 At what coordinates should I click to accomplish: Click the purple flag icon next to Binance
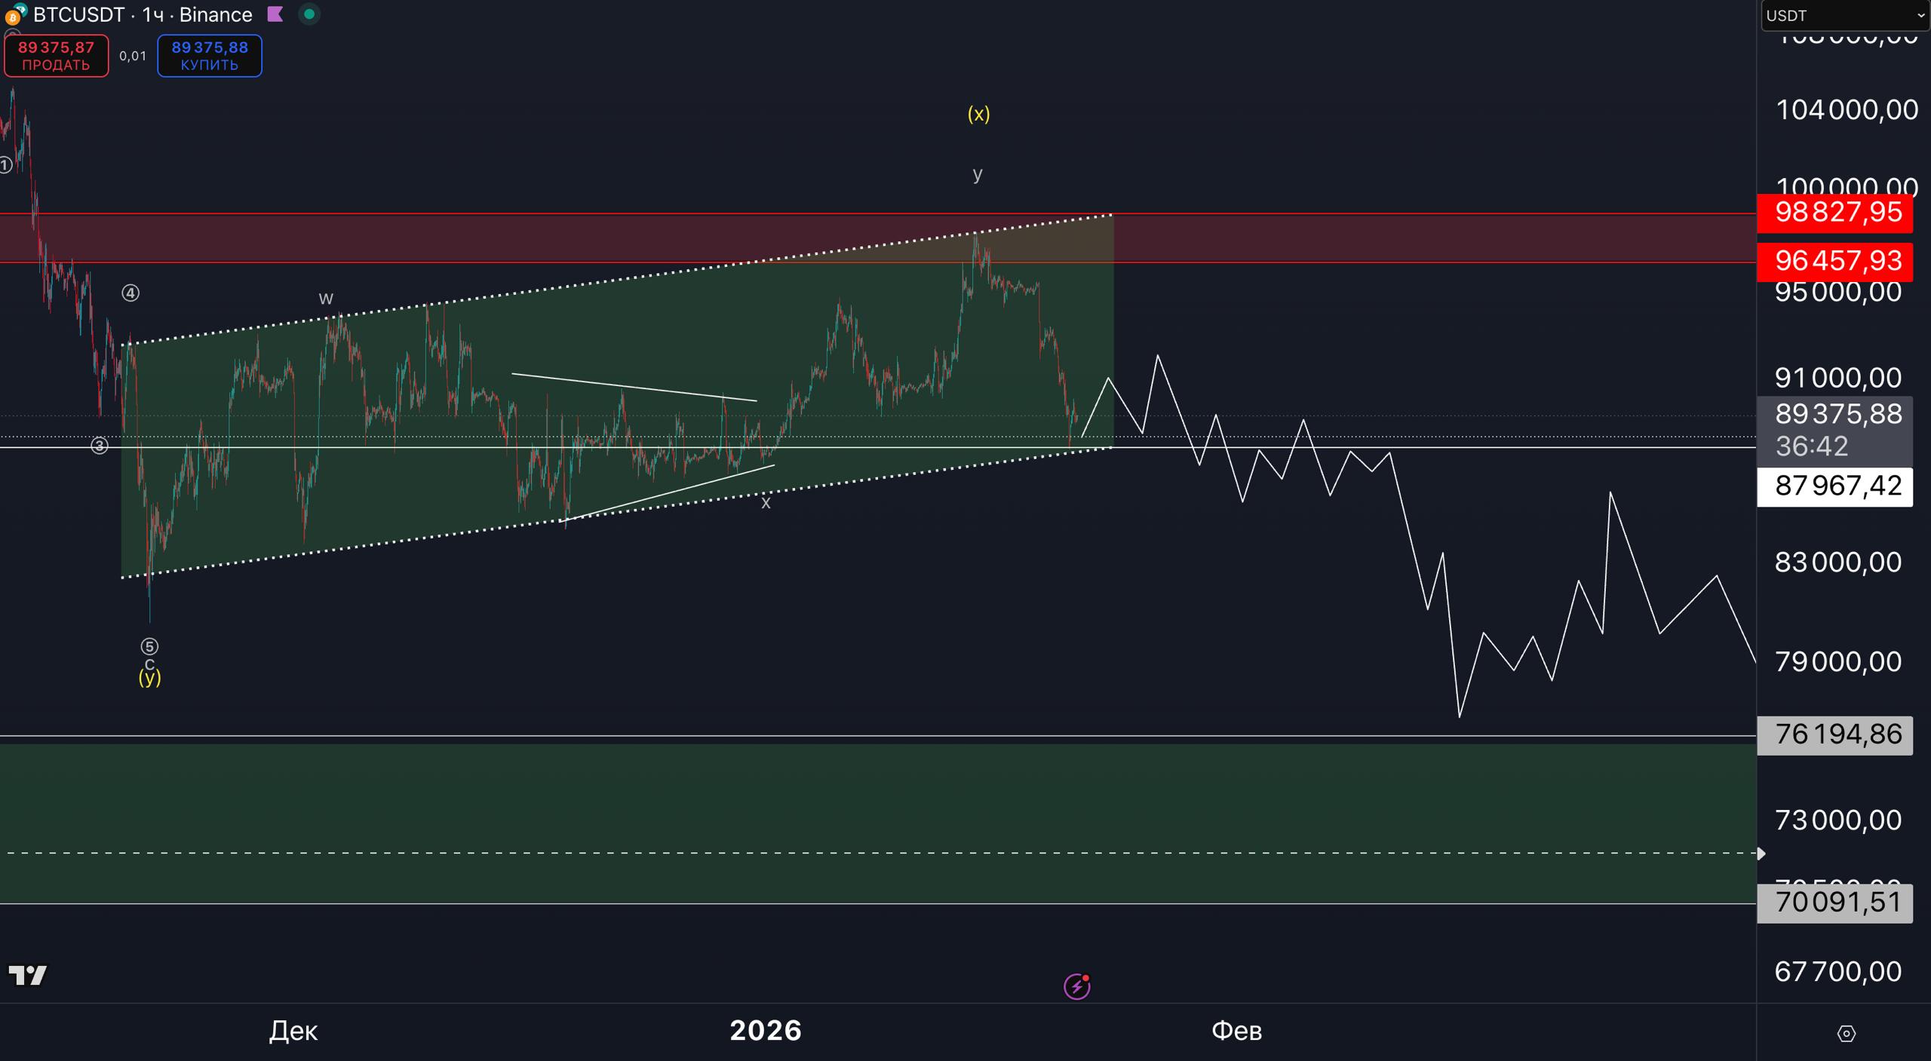click(275, 14)
